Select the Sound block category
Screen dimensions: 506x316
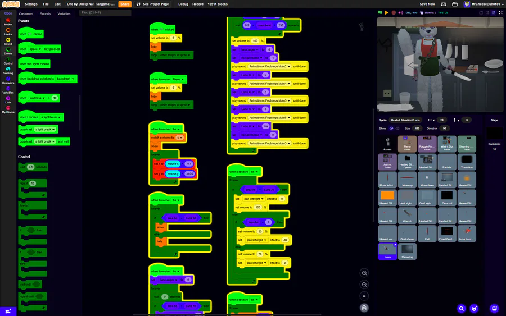point(8,41)
